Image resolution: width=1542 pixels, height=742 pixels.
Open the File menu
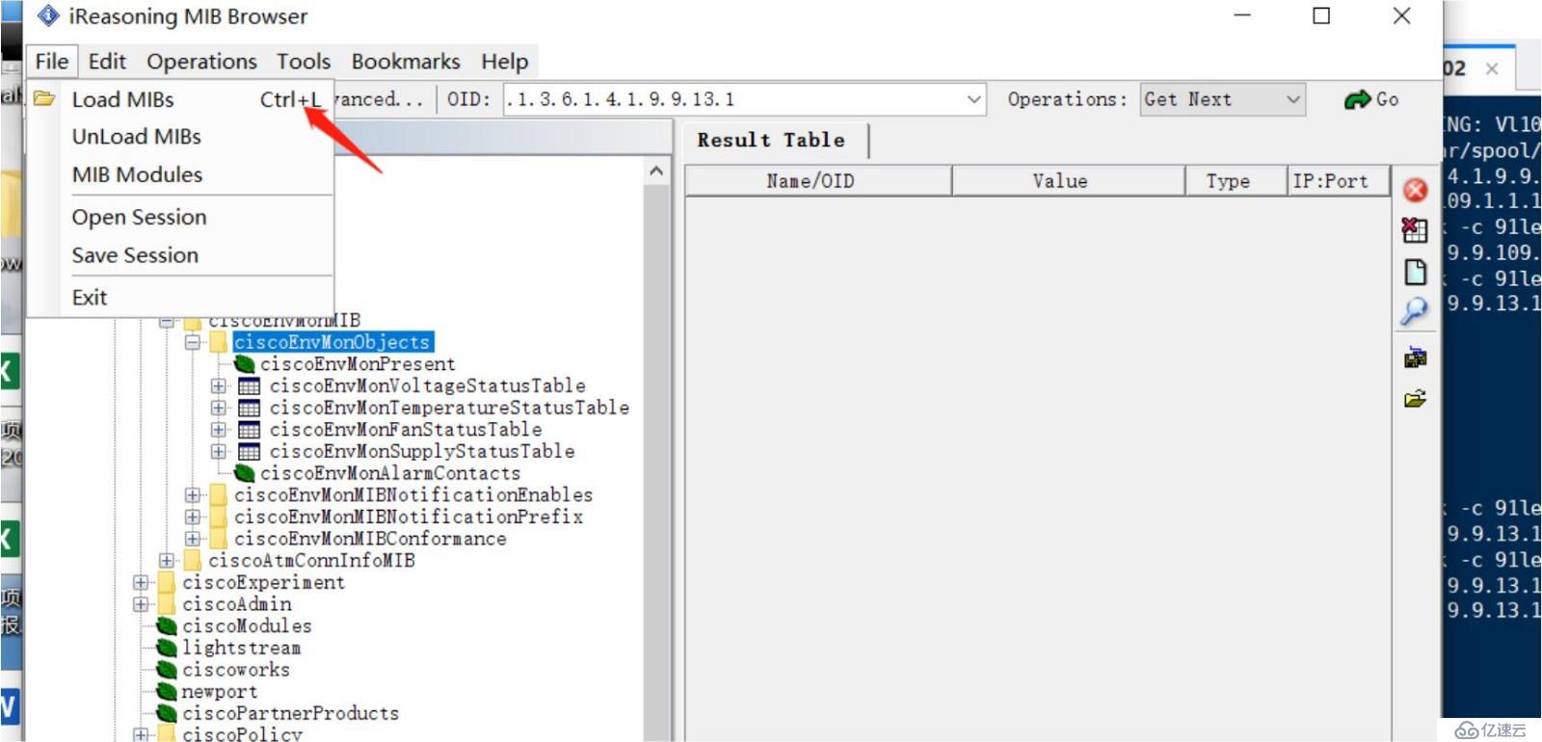click(52, 62)
